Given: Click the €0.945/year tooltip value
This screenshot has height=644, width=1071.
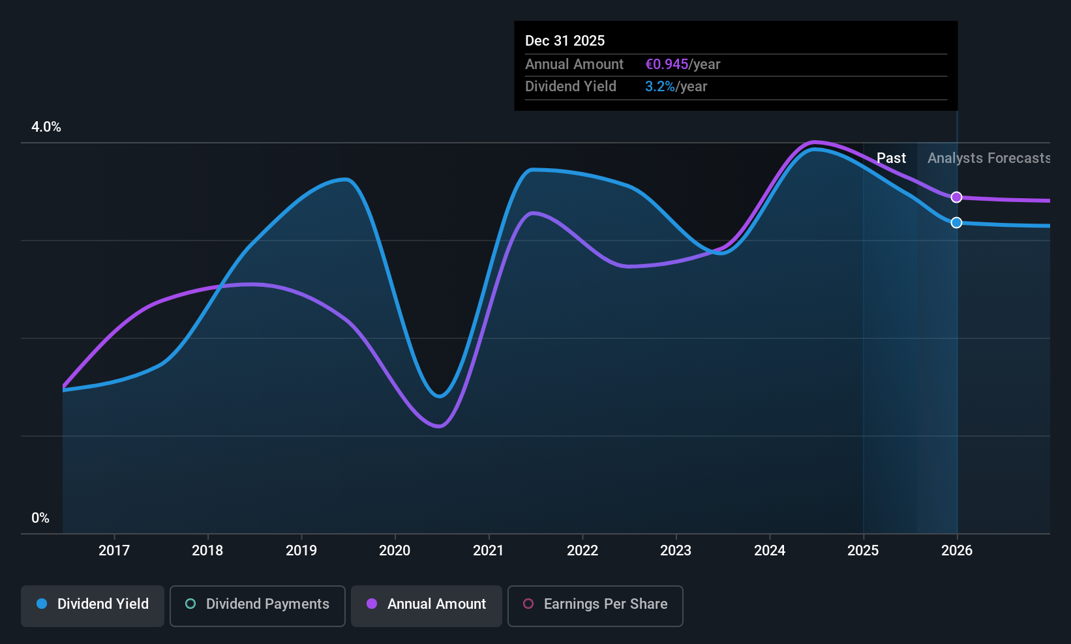Looking at the screenshot, I should pyautogui.click(x=682, y=65).
